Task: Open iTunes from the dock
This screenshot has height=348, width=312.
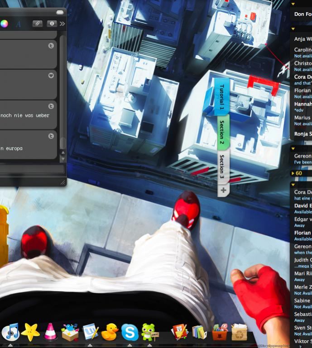Action: (10, 332)
